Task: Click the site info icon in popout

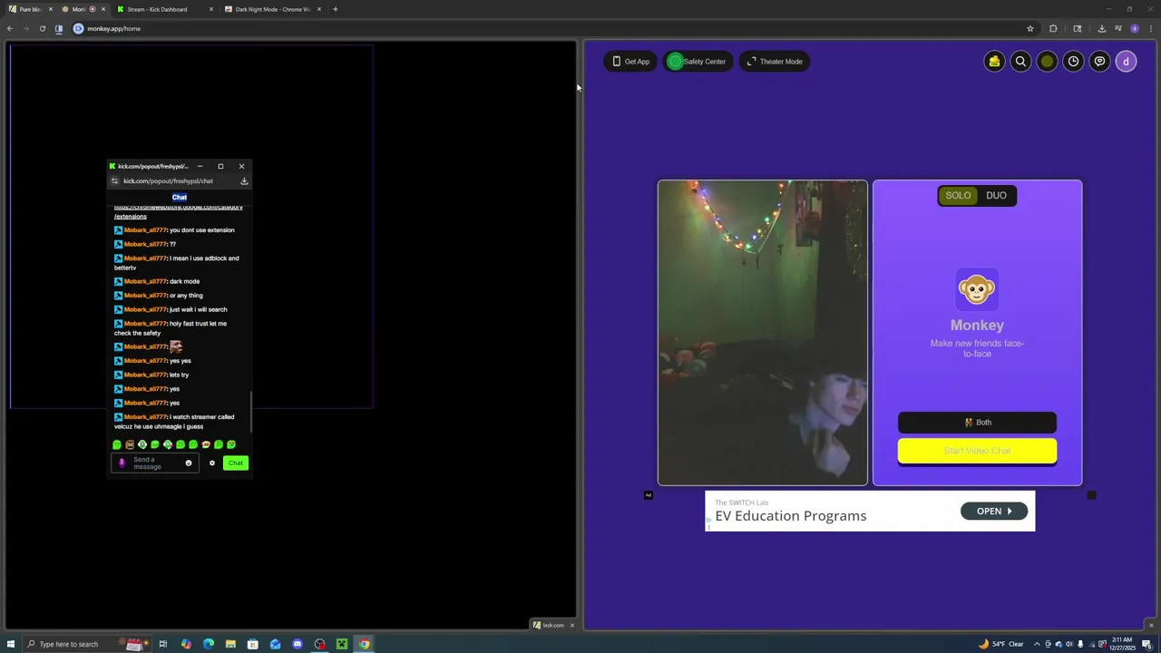Action: [x=114, y=180]
